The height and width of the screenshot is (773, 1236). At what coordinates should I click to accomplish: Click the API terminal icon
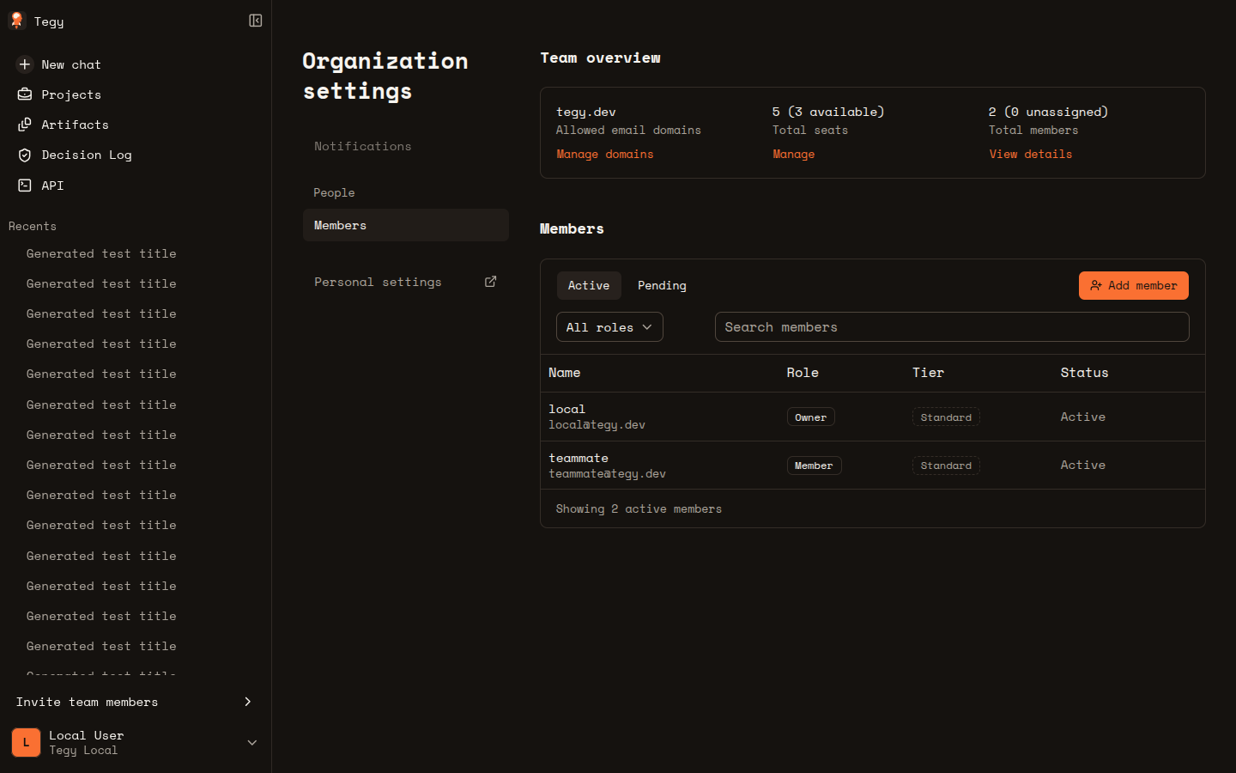[x=25, y=186]
